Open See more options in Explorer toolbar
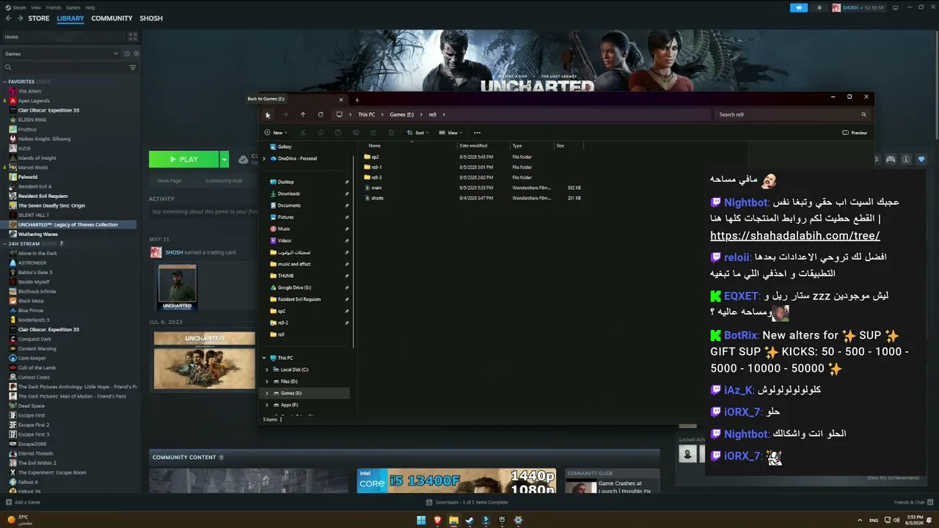The width and height of the screenshot is (939, 528). tap(477, 133)
